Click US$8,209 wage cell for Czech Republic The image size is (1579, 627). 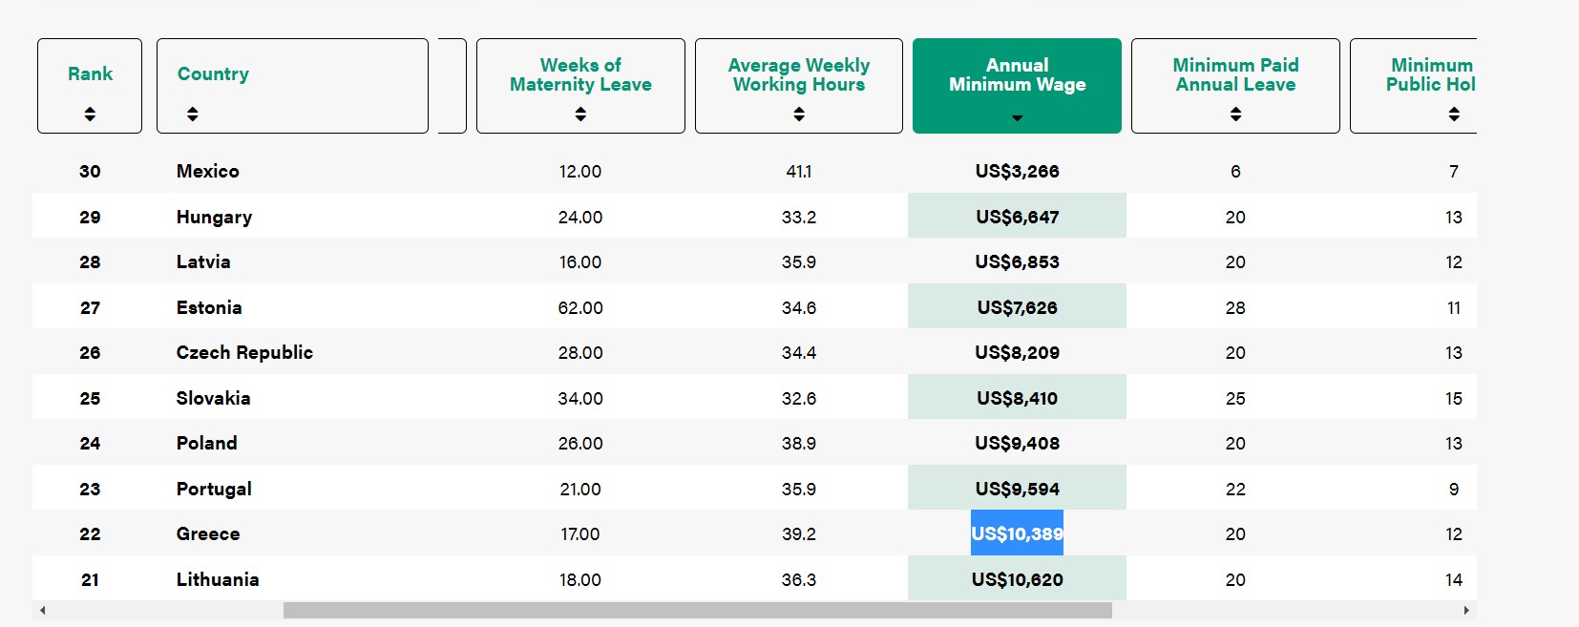point(1017,352)
